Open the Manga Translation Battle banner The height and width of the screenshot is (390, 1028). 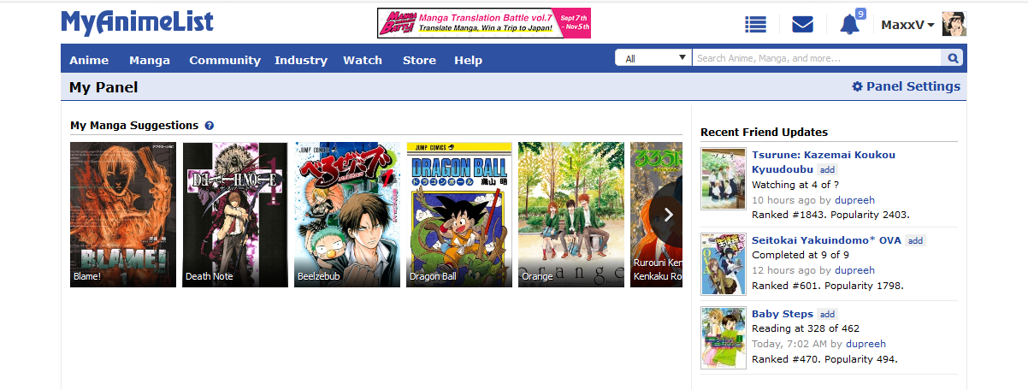(x=484, y=23)
